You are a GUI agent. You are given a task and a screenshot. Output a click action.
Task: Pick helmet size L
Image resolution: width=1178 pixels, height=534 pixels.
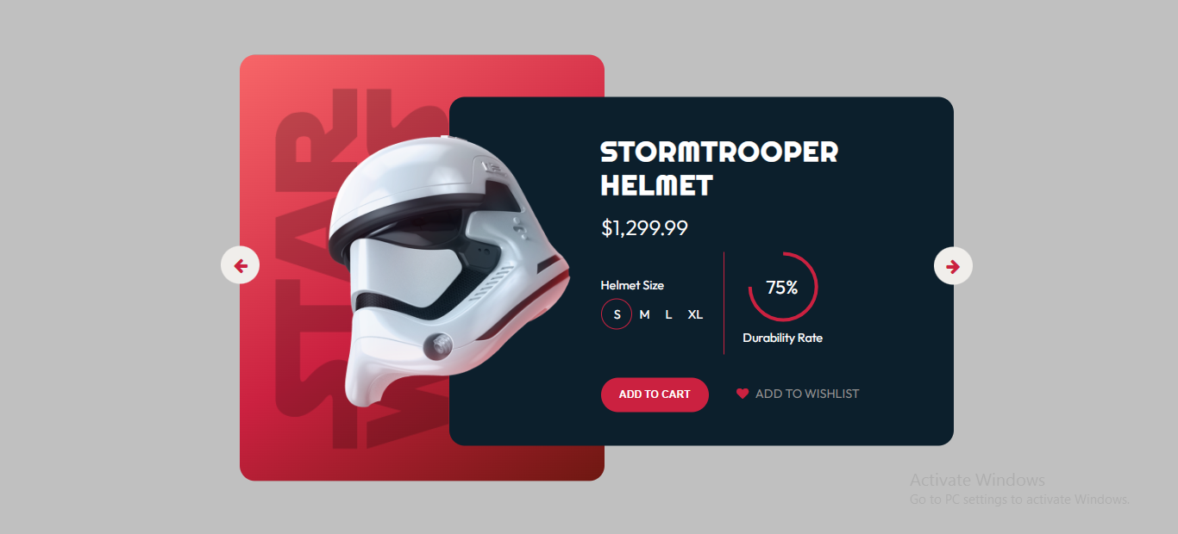coord(668,314)
